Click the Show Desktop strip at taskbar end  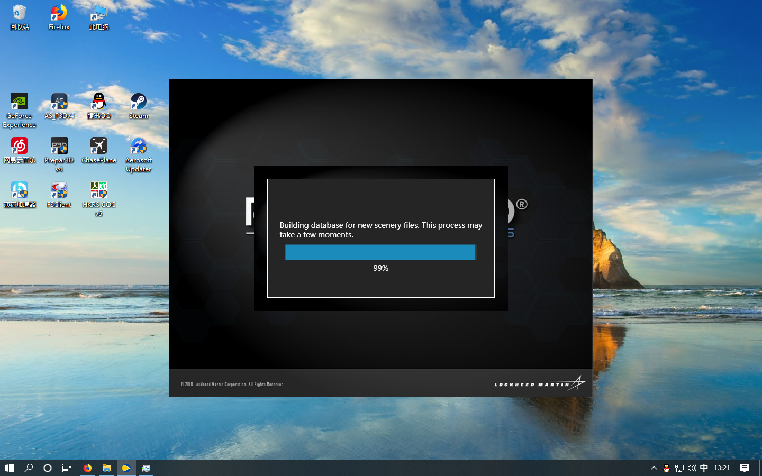[x=760, y=468]
